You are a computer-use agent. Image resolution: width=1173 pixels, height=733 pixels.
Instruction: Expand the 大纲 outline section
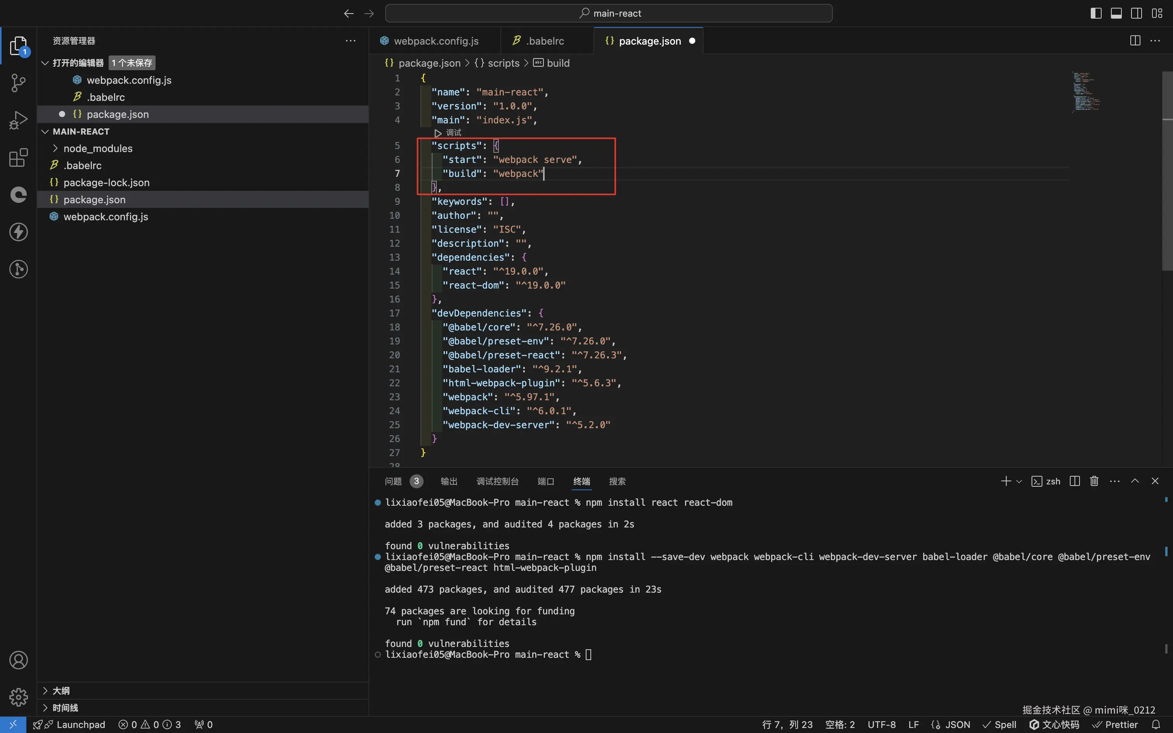click(61, 690)
